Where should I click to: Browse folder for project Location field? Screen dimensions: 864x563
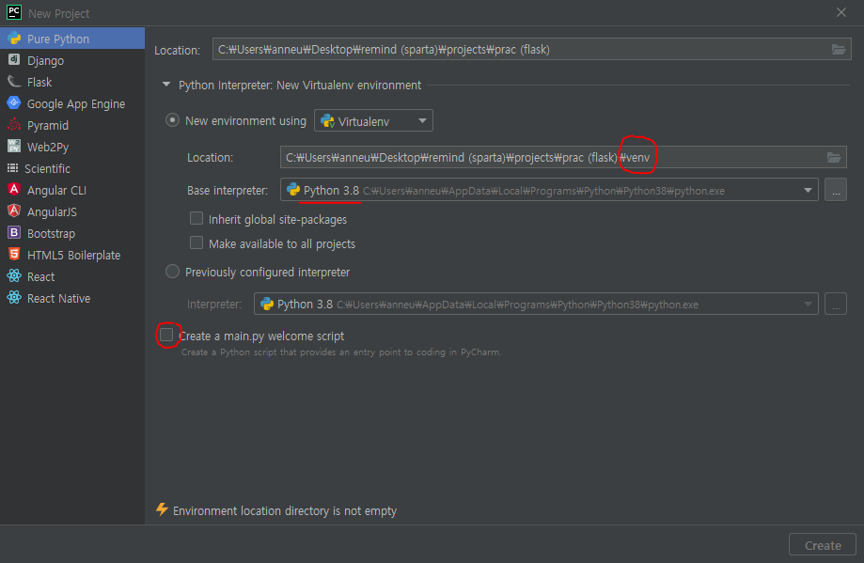[838, 50]
